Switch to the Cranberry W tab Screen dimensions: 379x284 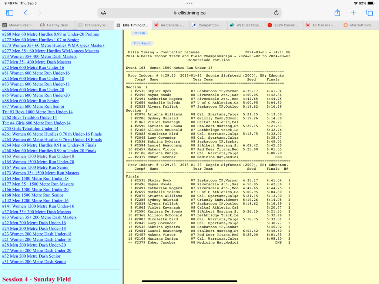pyautogui.click(x=95, y=25)
